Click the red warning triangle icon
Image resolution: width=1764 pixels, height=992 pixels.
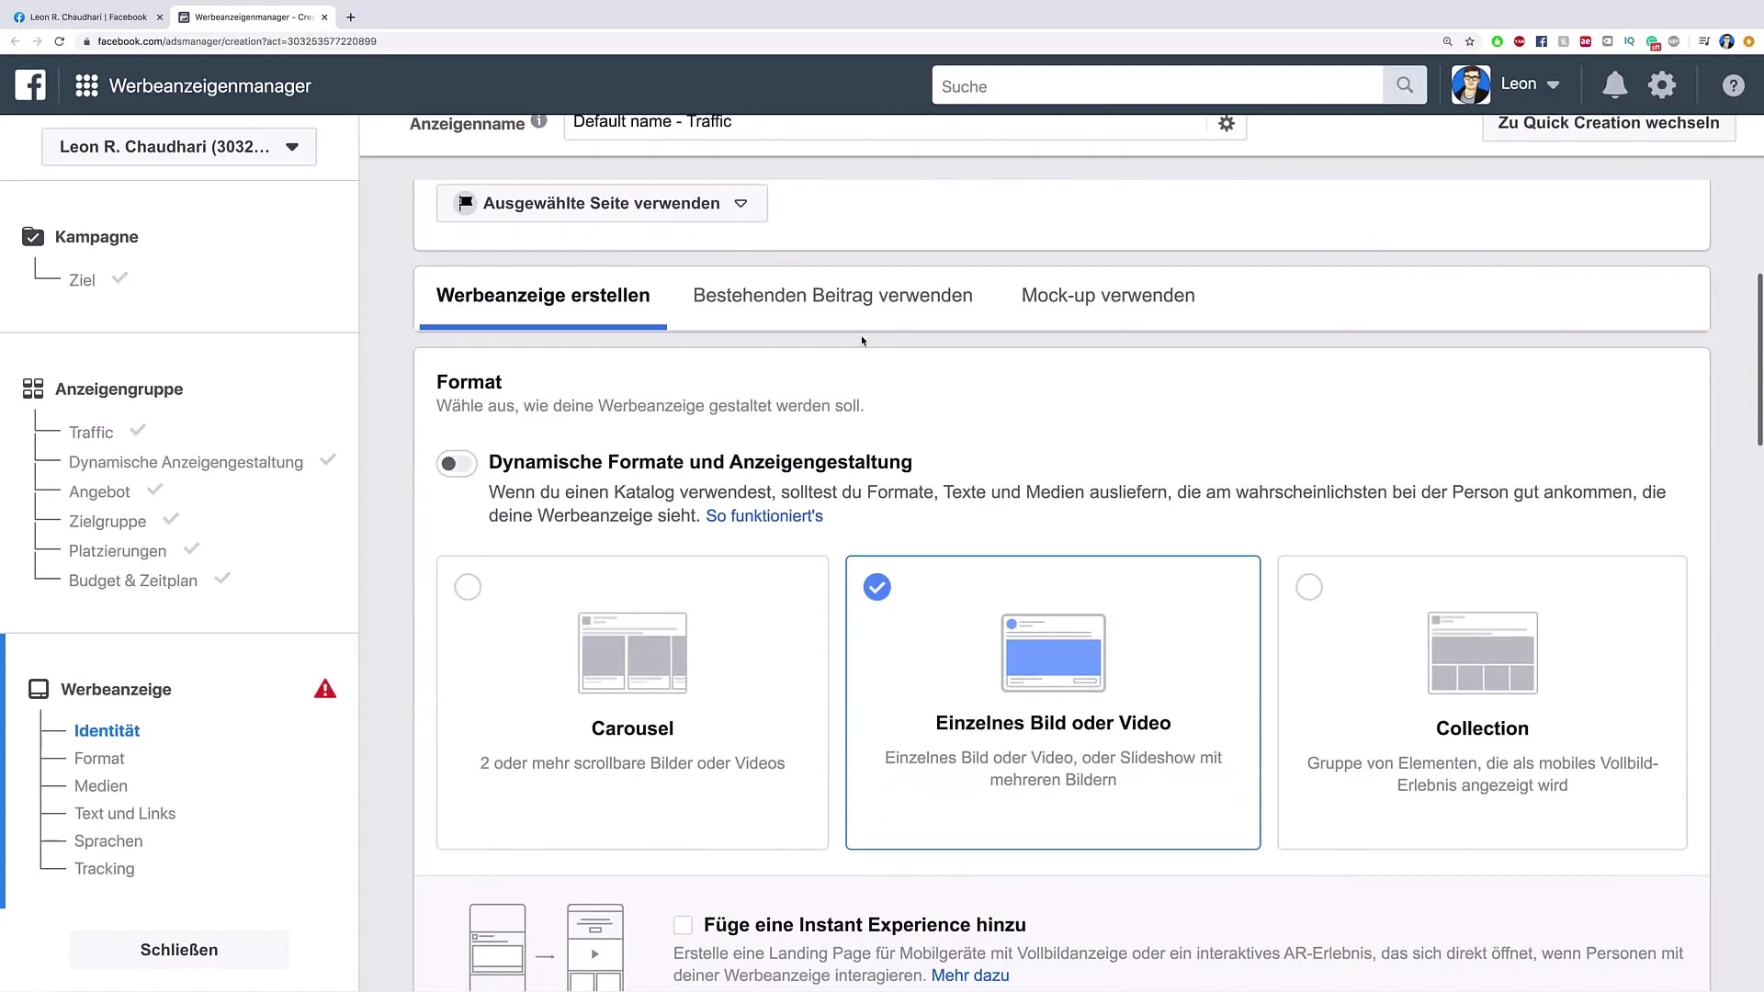point(325,689)
